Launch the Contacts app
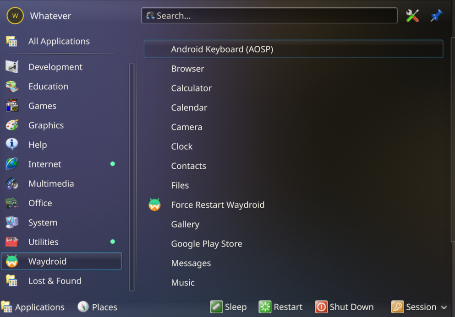 pyautogui.click(x=293, y=166)
